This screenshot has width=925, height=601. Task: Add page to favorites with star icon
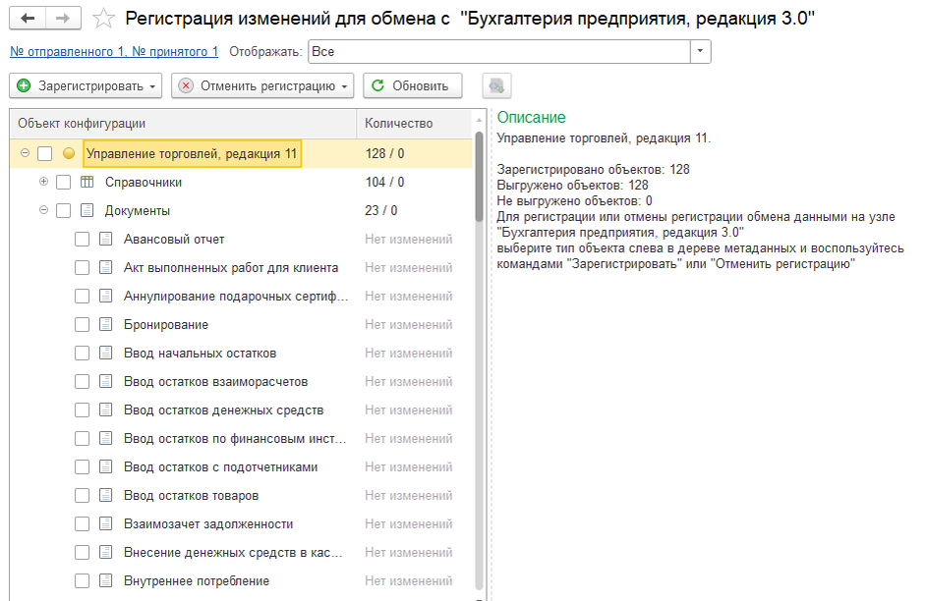tap(103, 19)
